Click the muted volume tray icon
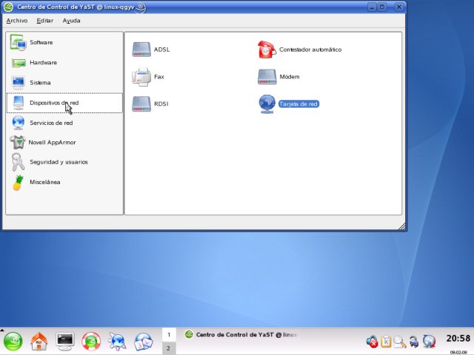The image size is (474, 355). coord(372,342)
